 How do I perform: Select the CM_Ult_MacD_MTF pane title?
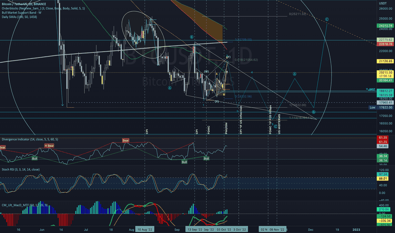(25, 205)
